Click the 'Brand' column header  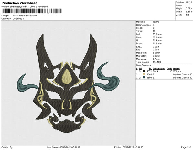[176, 69]
